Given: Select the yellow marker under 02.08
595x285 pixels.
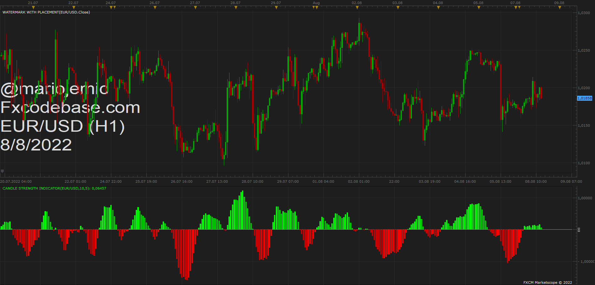Looking at the screenshot, I should [x=357, y=8].
